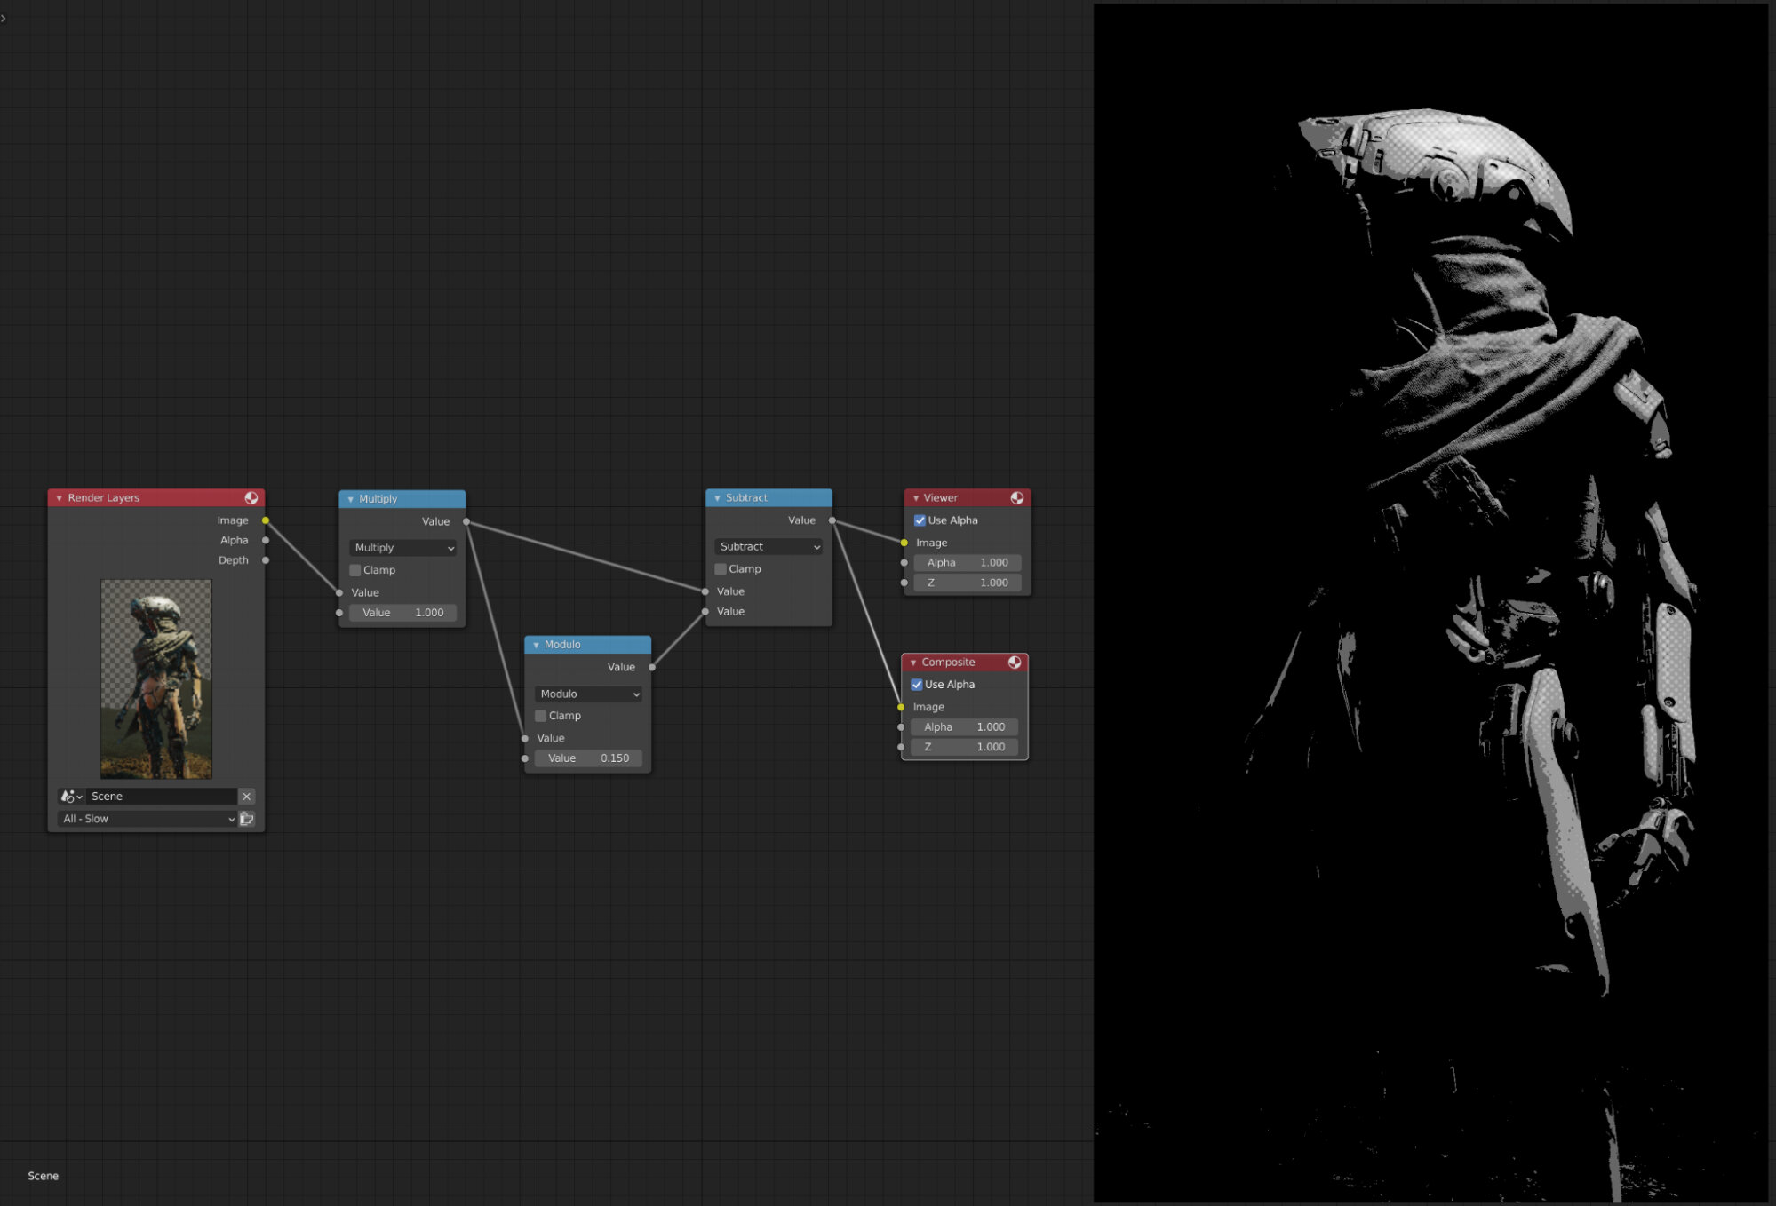Click the sphere icon on the Viewer node header
1776x1206 pixels.
tap(1017, 497)
